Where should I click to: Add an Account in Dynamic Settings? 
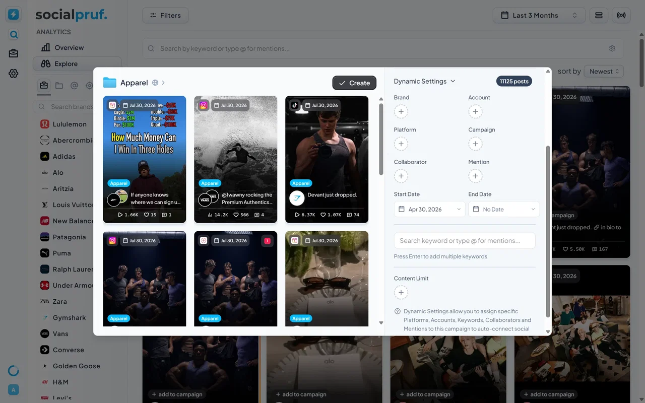pyautogui.click(x=475, y=111)
